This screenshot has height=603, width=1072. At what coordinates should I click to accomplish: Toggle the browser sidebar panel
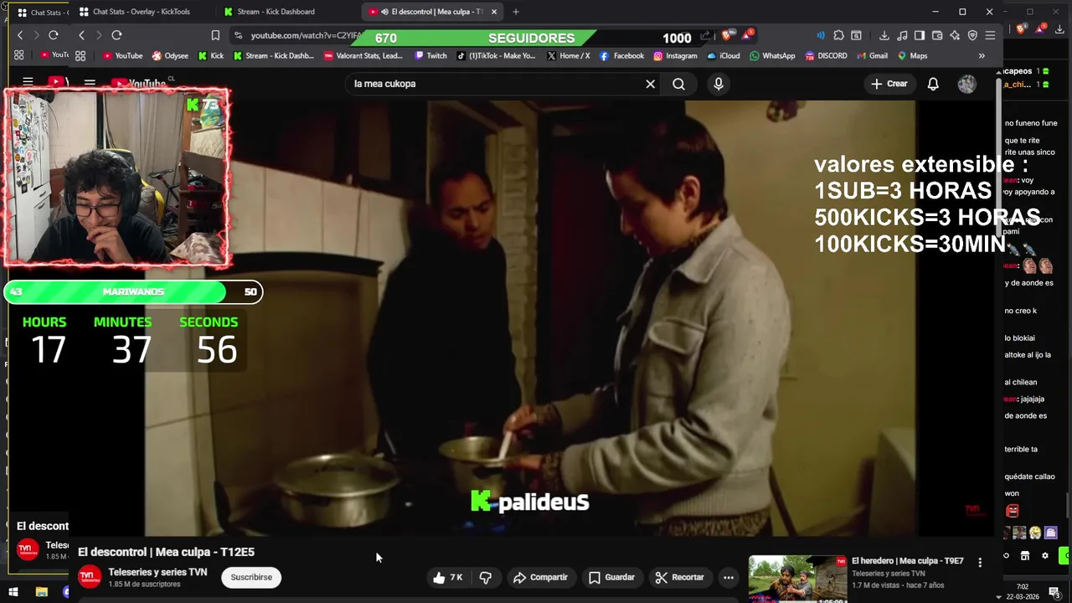(x=920, y=35)
